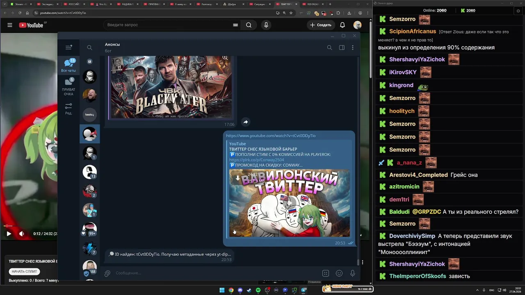This screenshot has height=295, width=525.
Task: Download the video preview in Telegram message
Action: (237, 178)
